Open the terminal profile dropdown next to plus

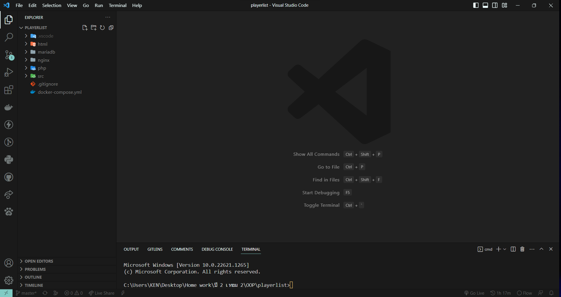505,249
